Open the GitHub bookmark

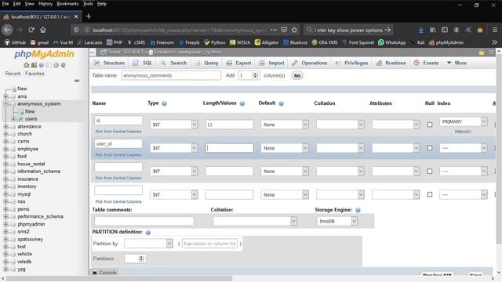[15, 42]
